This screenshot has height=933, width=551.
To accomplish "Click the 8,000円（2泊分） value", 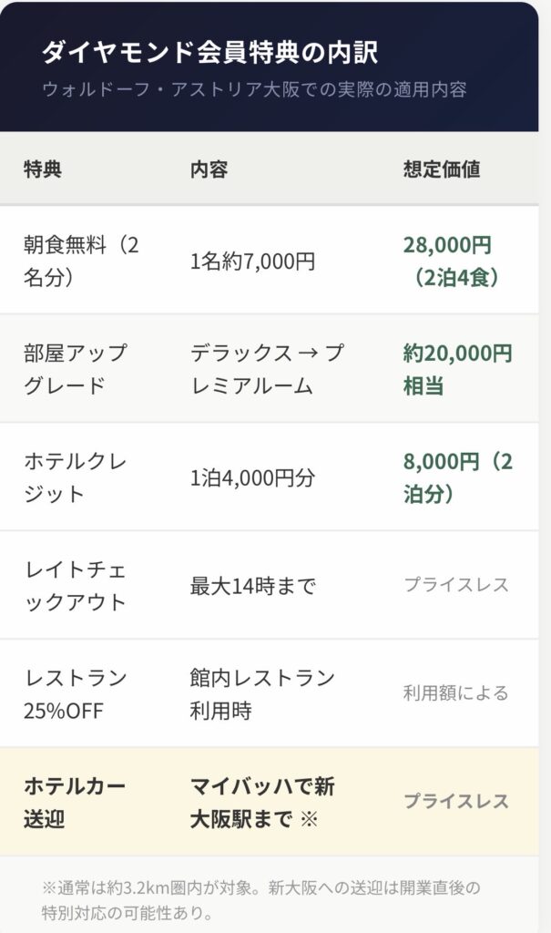I will (457, 477).
